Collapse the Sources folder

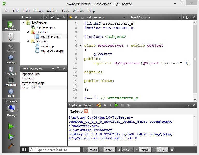click(x=28, y=41)
